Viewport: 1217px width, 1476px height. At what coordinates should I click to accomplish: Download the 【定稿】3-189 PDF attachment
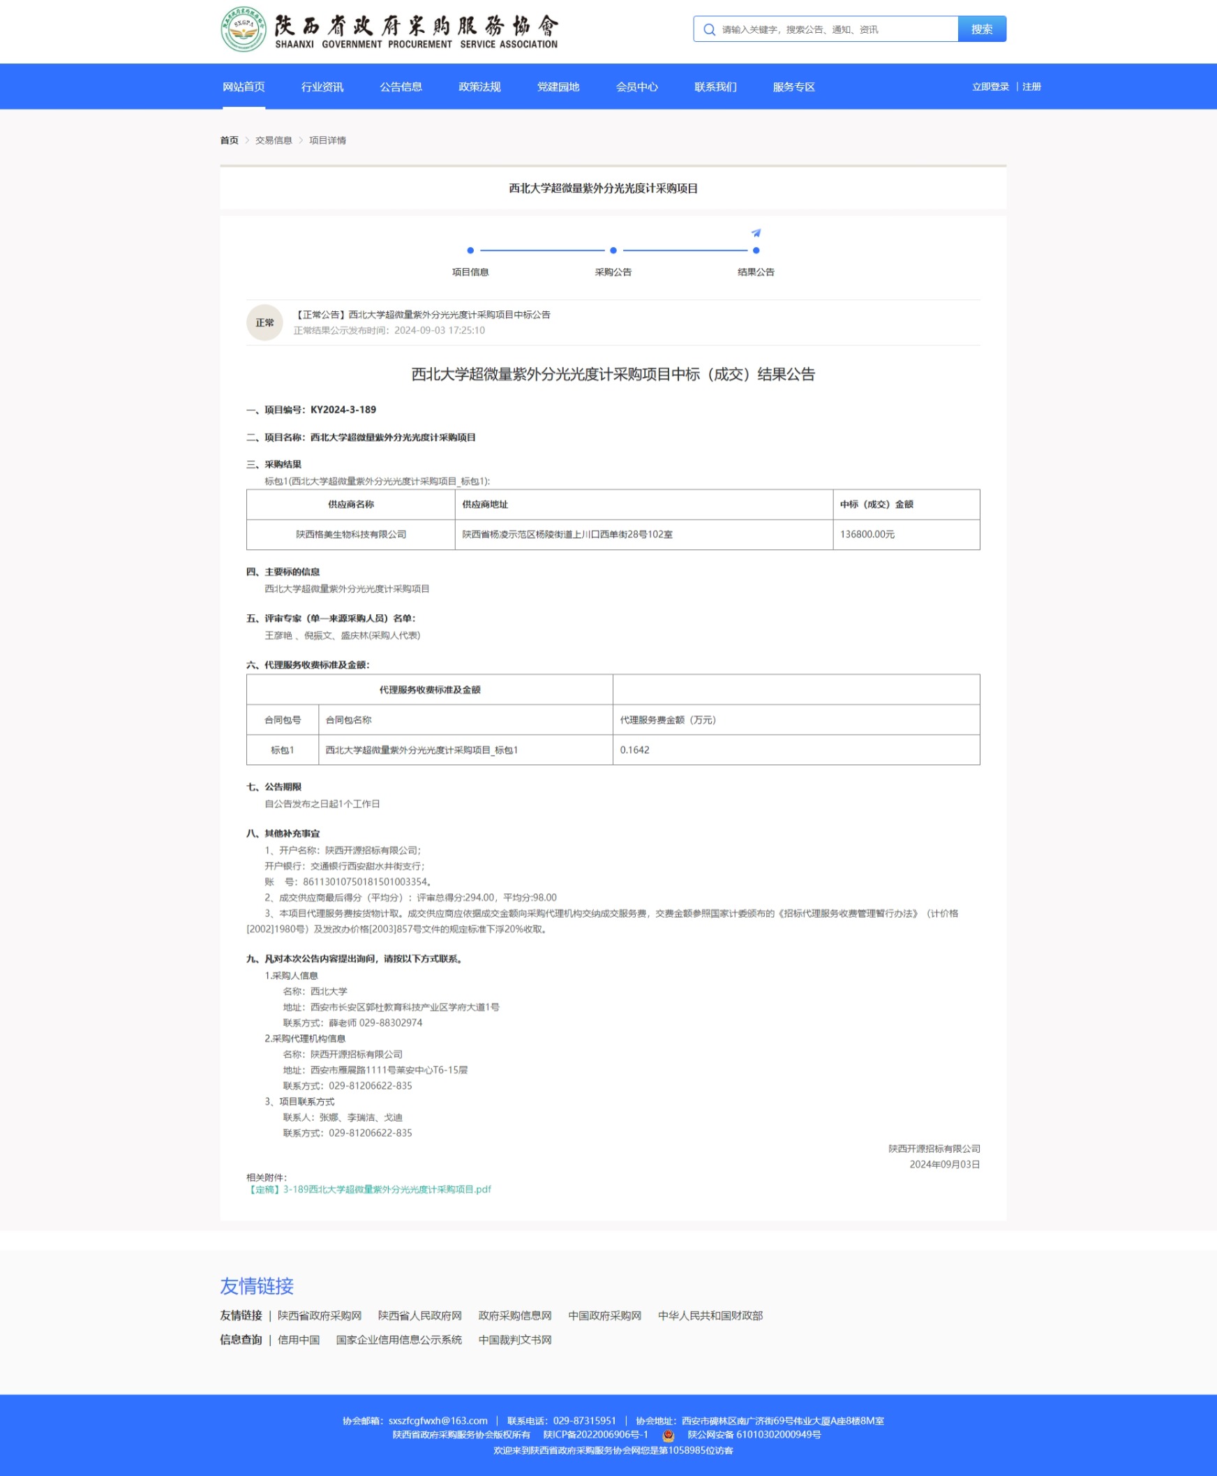(368, 1189)
